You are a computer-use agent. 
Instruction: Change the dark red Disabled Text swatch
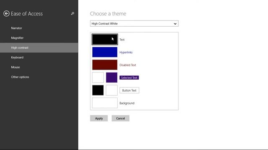[x=105, y=65]
